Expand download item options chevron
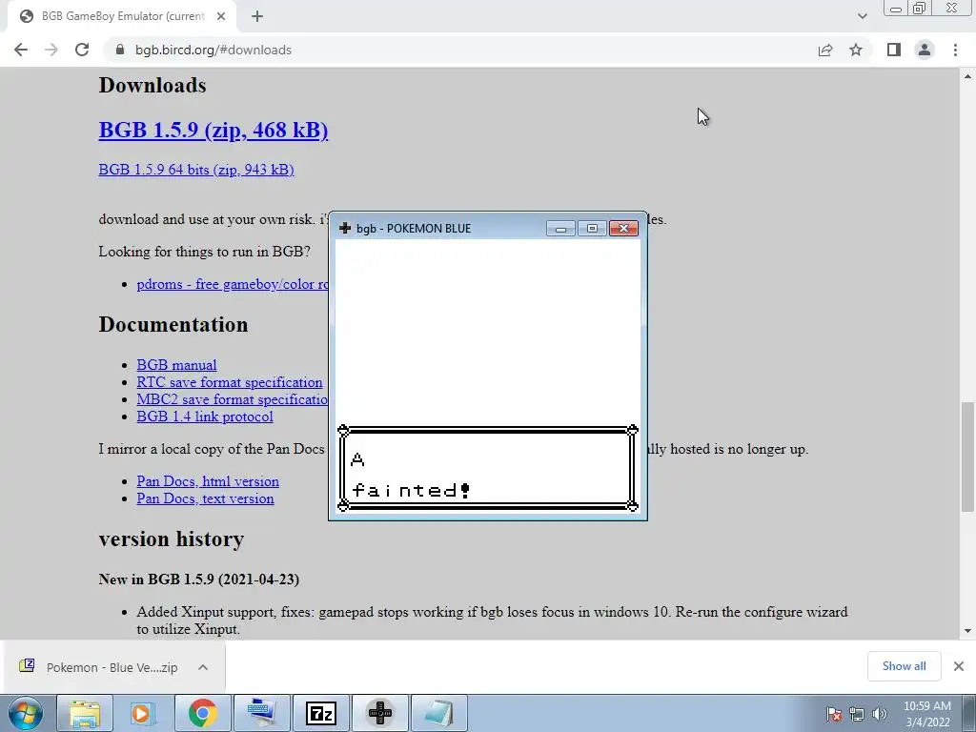 click(203, 667)
